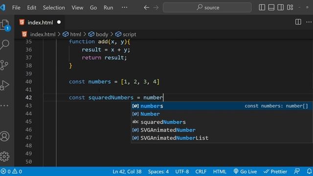Viewport: 313px width, 176px height.
Task: Open the Explorer view in activity bar
Action: point(5,25)
